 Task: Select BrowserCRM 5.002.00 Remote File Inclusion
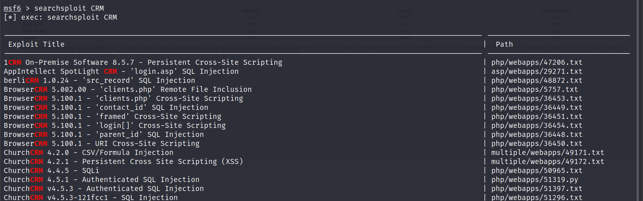coord(128,89)
